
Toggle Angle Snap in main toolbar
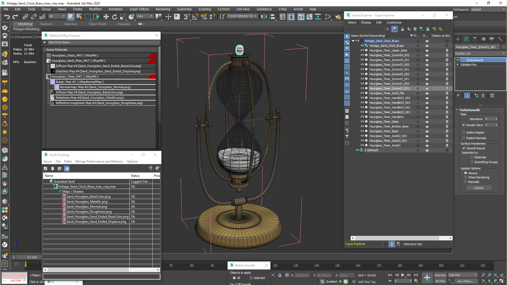point(195,17)
